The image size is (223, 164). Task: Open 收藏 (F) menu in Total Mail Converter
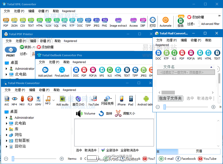196,40
